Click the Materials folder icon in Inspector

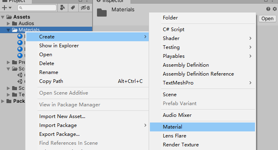pos(102,13)
